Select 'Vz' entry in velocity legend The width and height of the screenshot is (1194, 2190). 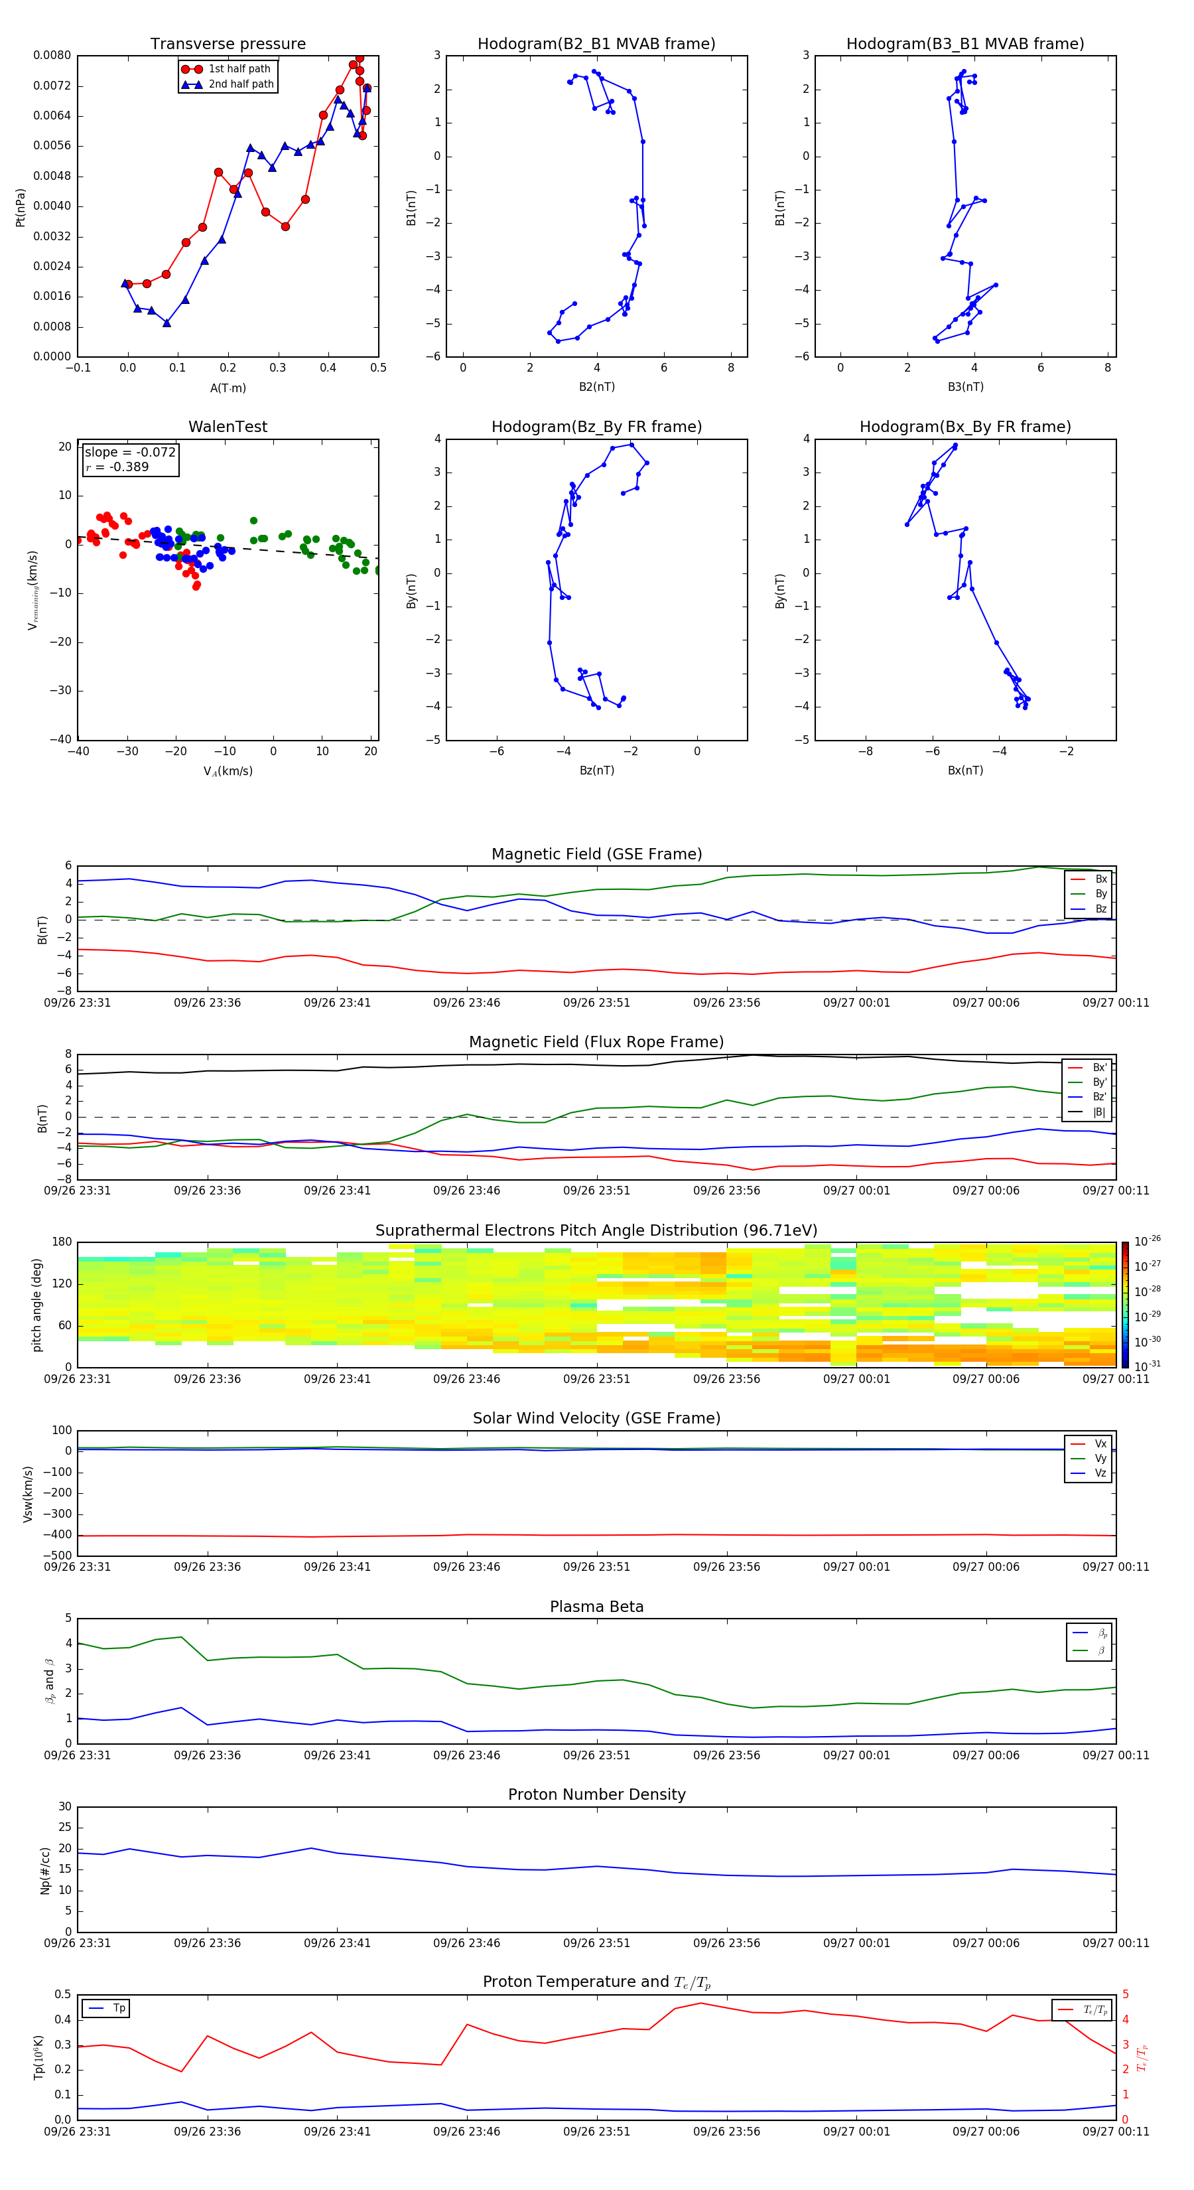[1089, 1473]
